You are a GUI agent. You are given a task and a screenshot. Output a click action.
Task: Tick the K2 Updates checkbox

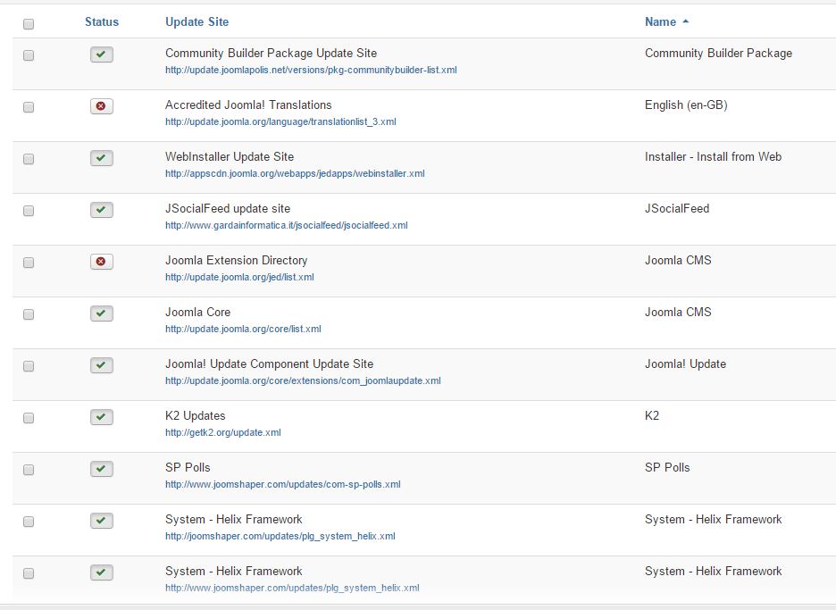[29, 417]
